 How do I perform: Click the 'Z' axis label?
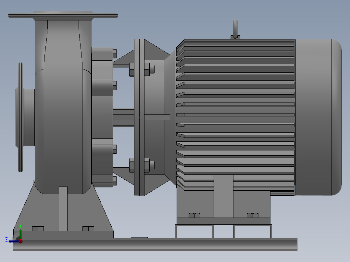(6, 240)
